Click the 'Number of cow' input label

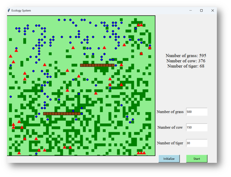pos(170,127)
